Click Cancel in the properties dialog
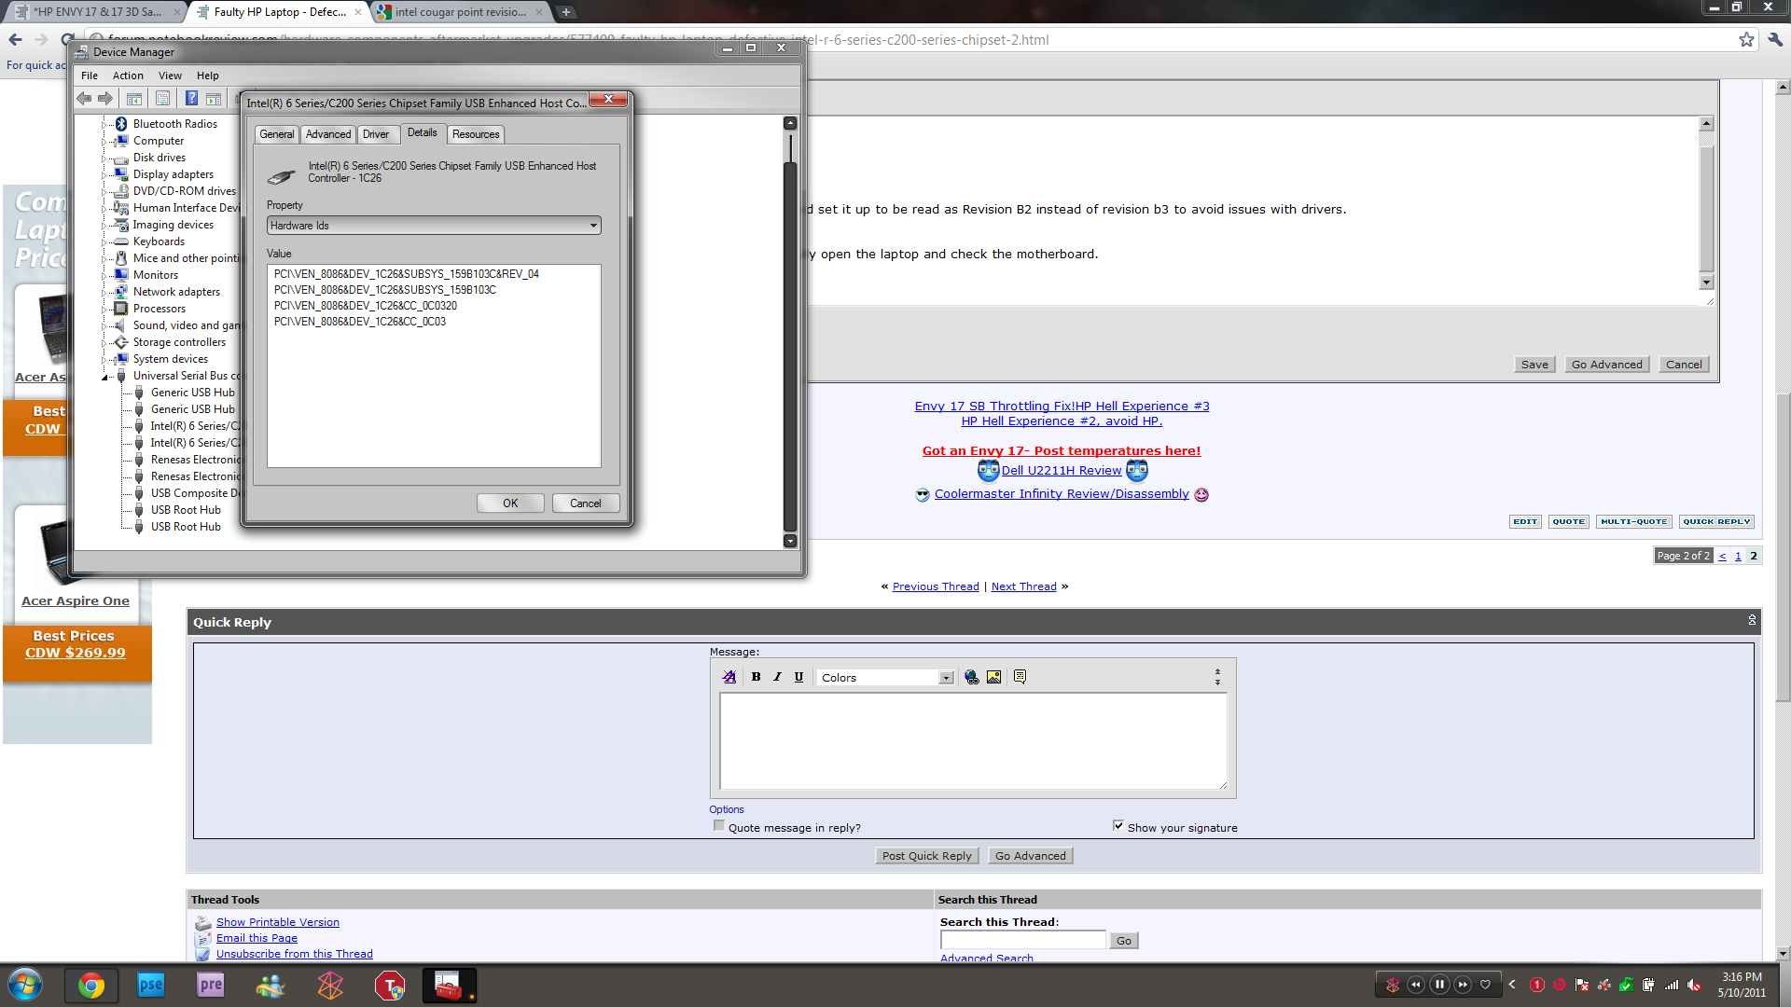 (586, 504)
